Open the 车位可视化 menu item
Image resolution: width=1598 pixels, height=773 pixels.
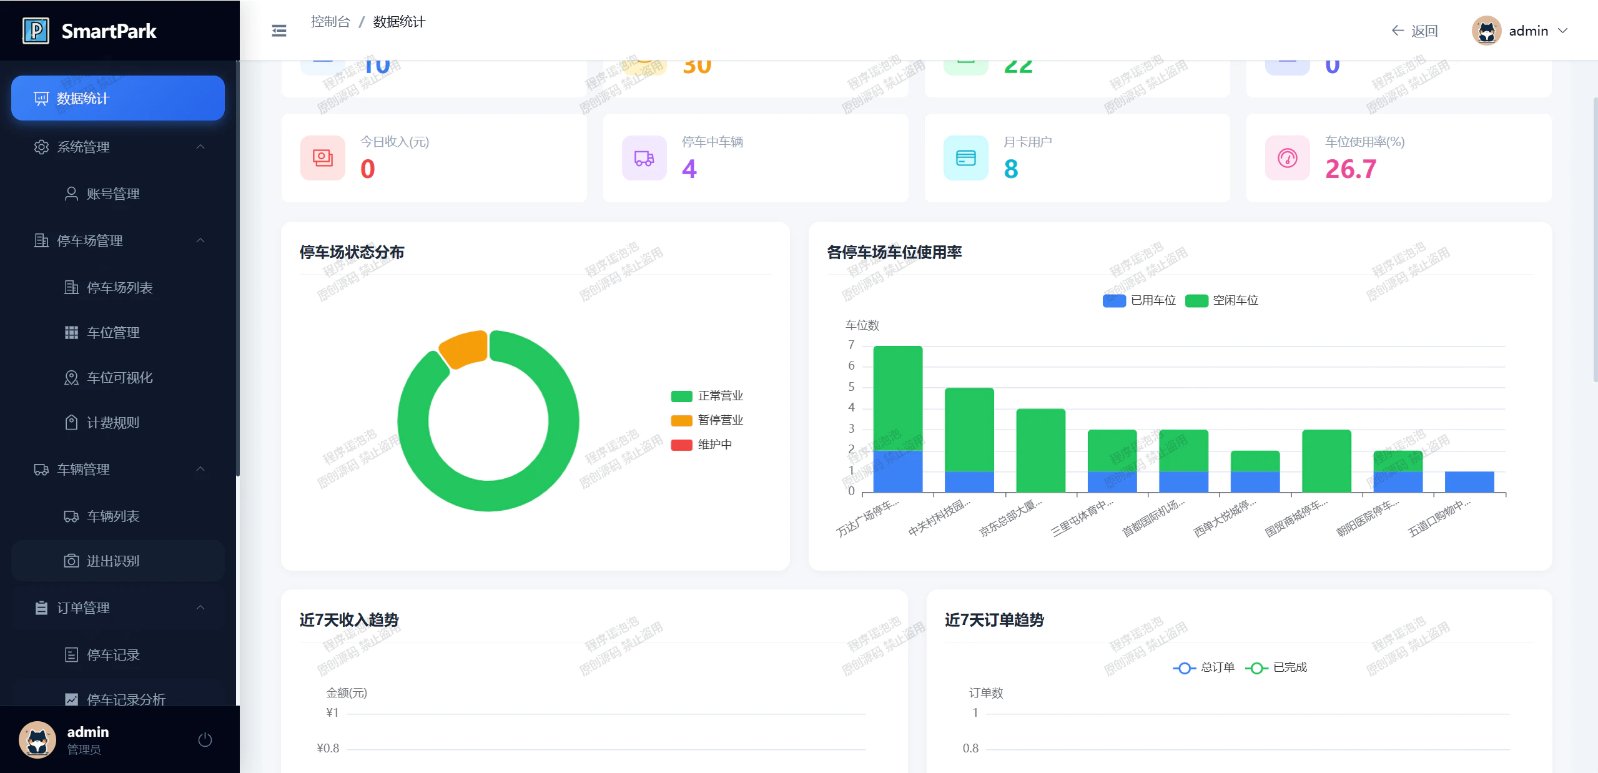tap(118, 378)
